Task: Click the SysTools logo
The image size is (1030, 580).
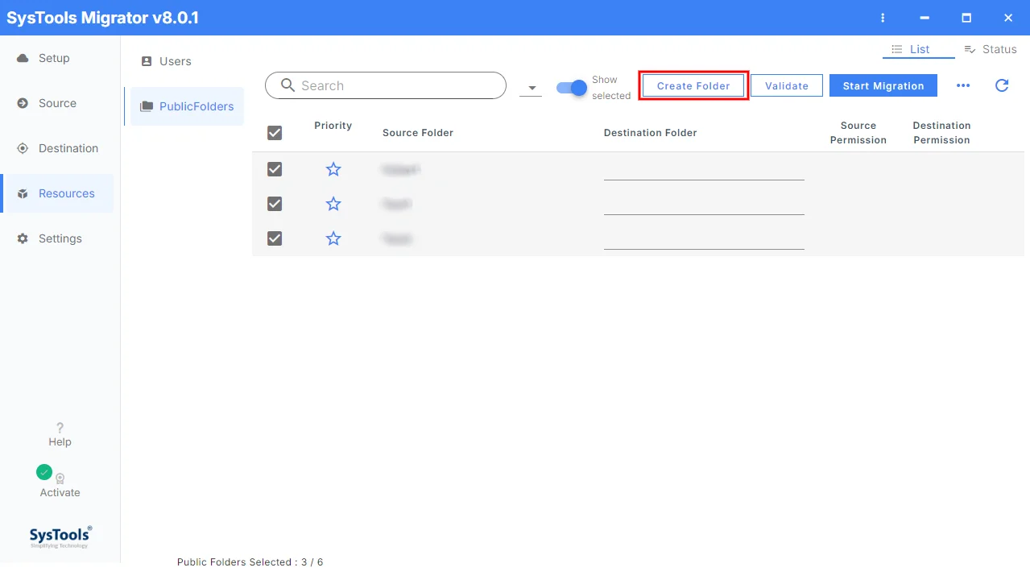Action: 60,536
